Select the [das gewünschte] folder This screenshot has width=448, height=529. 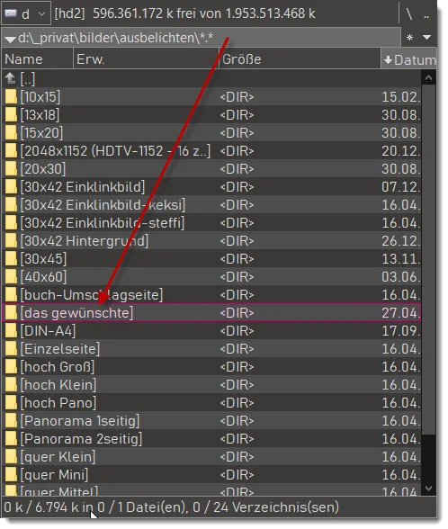pos(211,313)
